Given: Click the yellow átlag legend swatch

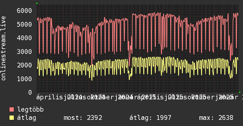Looking at the screenshot, I should coord(12,118).
